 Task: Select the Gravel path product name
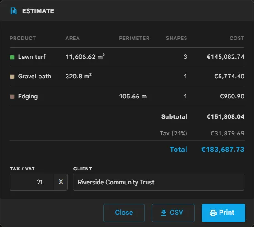pos(34,77)
